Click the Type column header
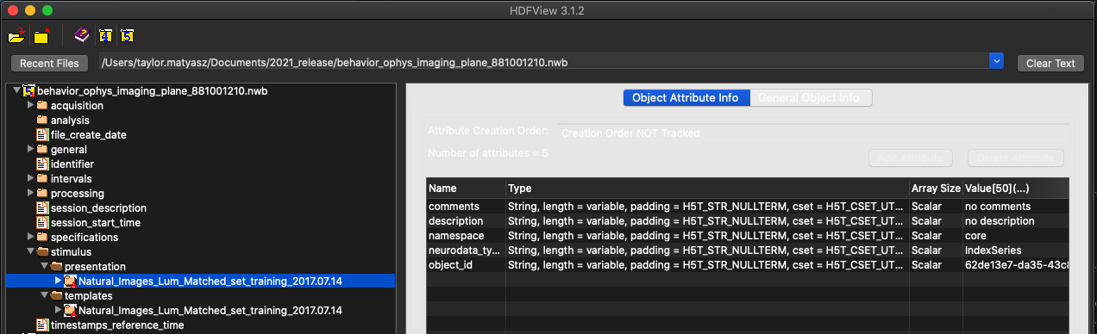The image size is (1097, 334). tap(708, 188)
